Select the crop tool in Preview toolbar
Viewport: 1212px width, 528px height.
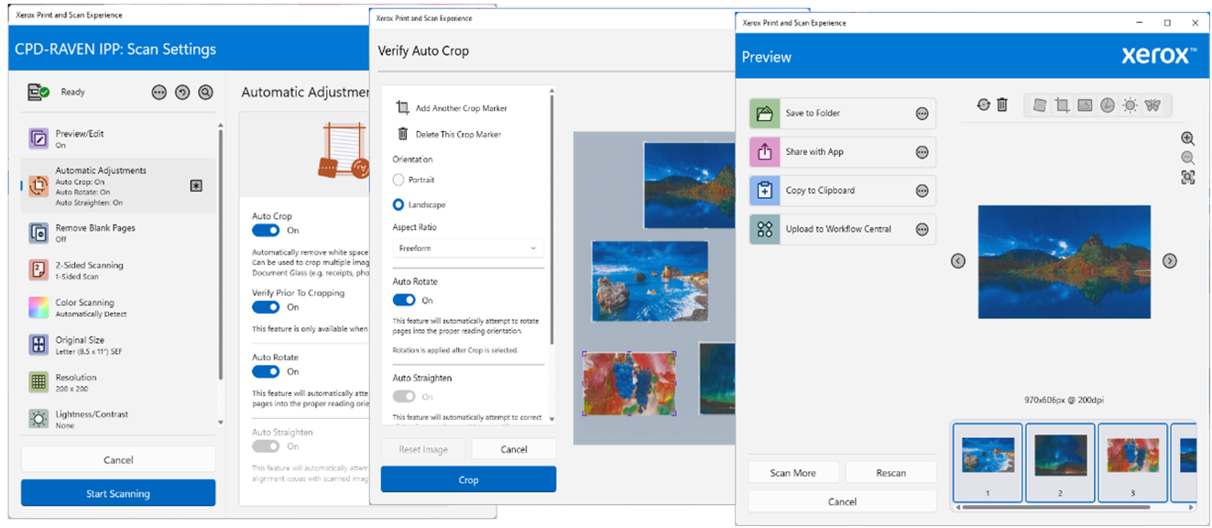click(1063, 105)
